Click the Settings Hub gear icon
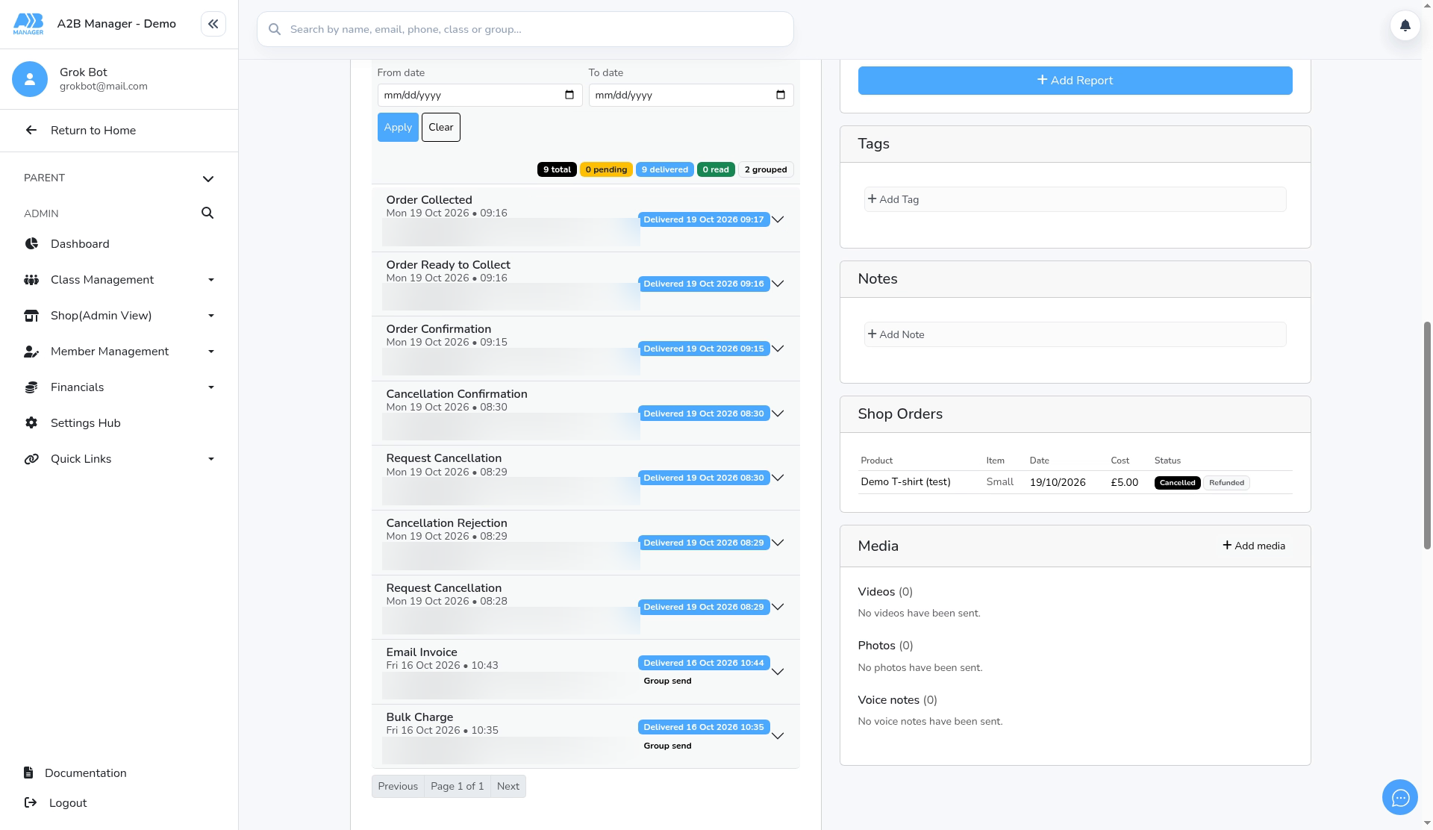This screenshot has width=1433, height=830. [x=31, y=423]
